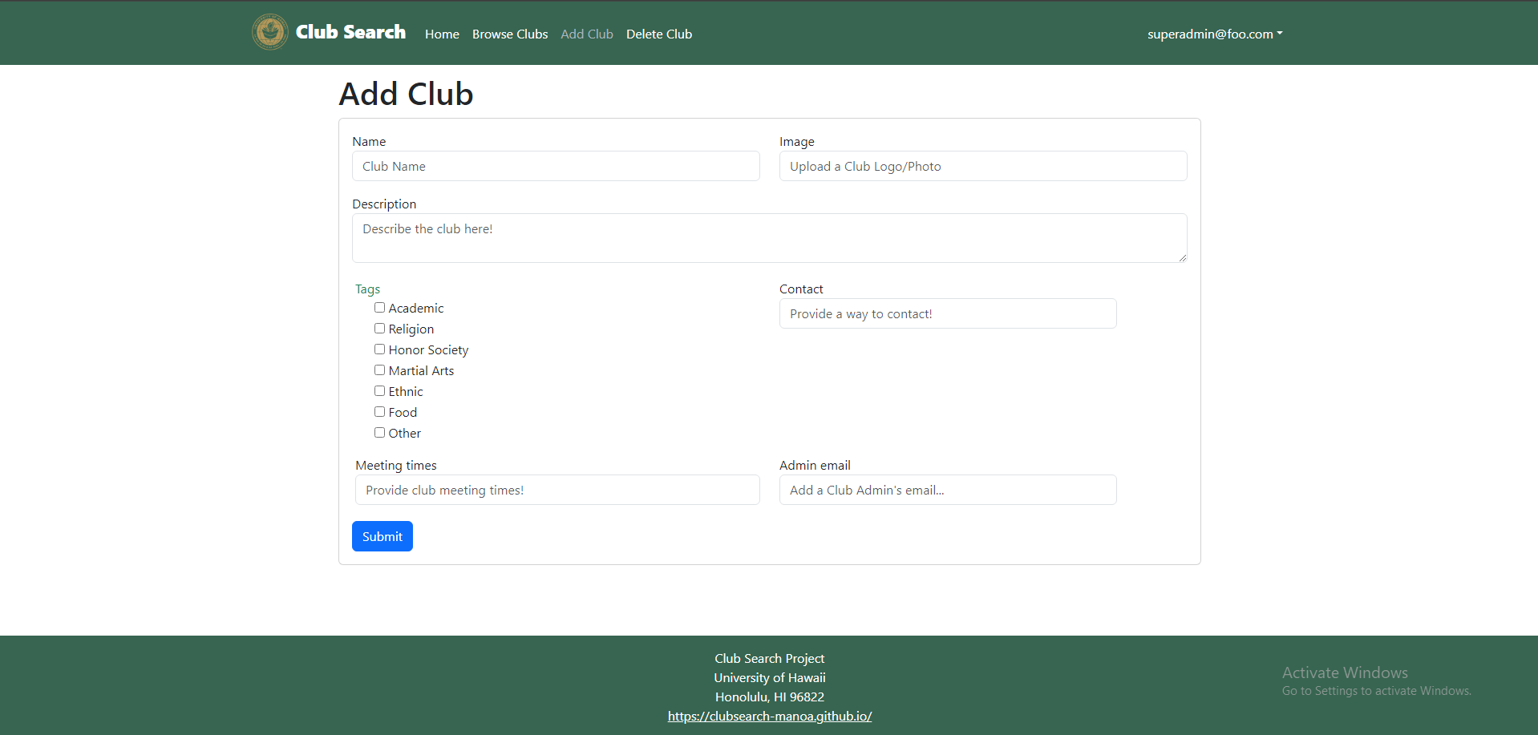
Task: Go to the Home page
Action: click(x=442, y=34)
